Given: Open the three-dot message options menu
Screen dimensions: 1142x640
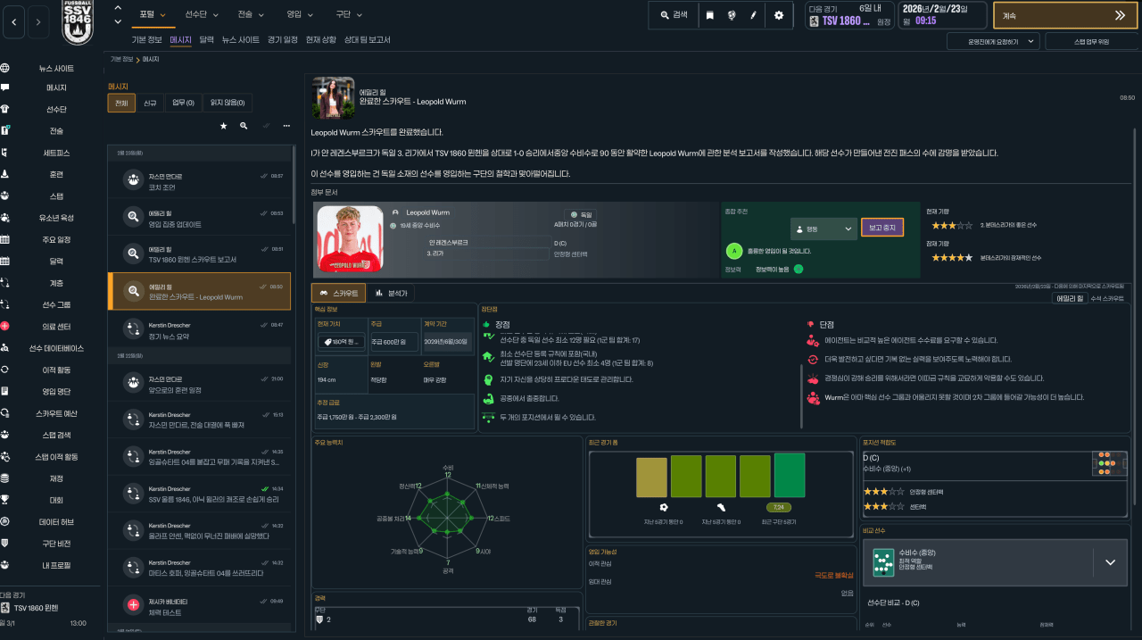Looking at the screenshot, I should (x=286, y=126).
